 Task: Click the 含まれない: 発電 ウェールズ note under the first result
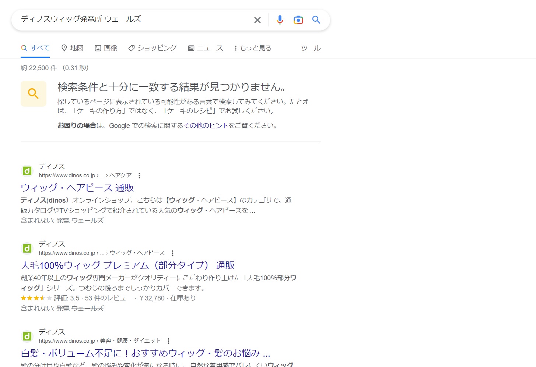point(62,221)
